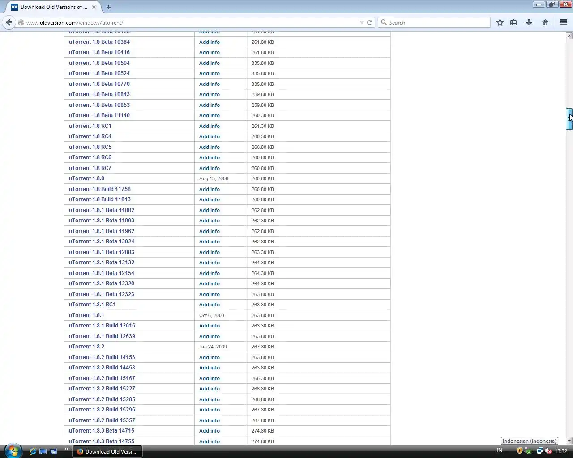Launch Internet Explorer from quick launch

coord(33,451)
